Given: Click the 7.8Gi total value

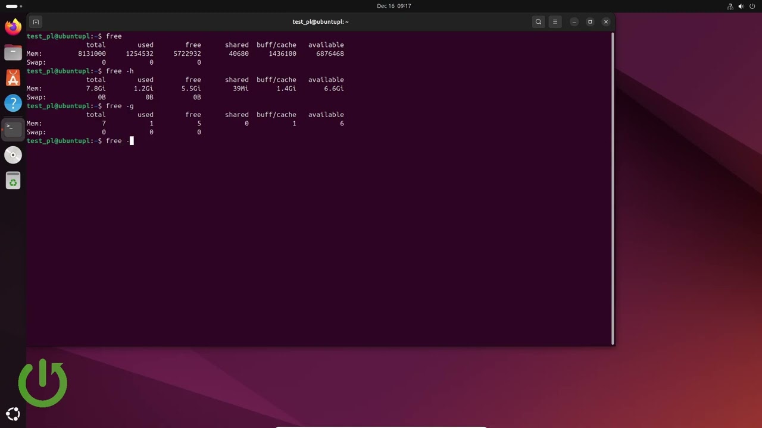Looking at the screenshot, I should [96, 89].
